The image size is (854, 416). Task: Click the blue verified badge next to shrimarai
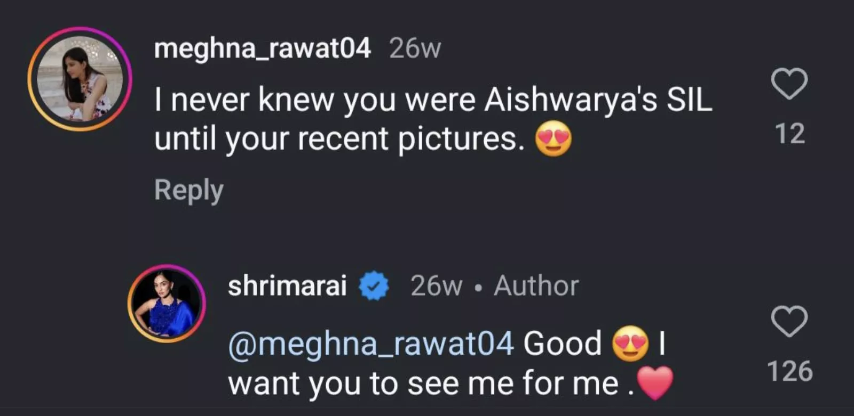[374, 286]
